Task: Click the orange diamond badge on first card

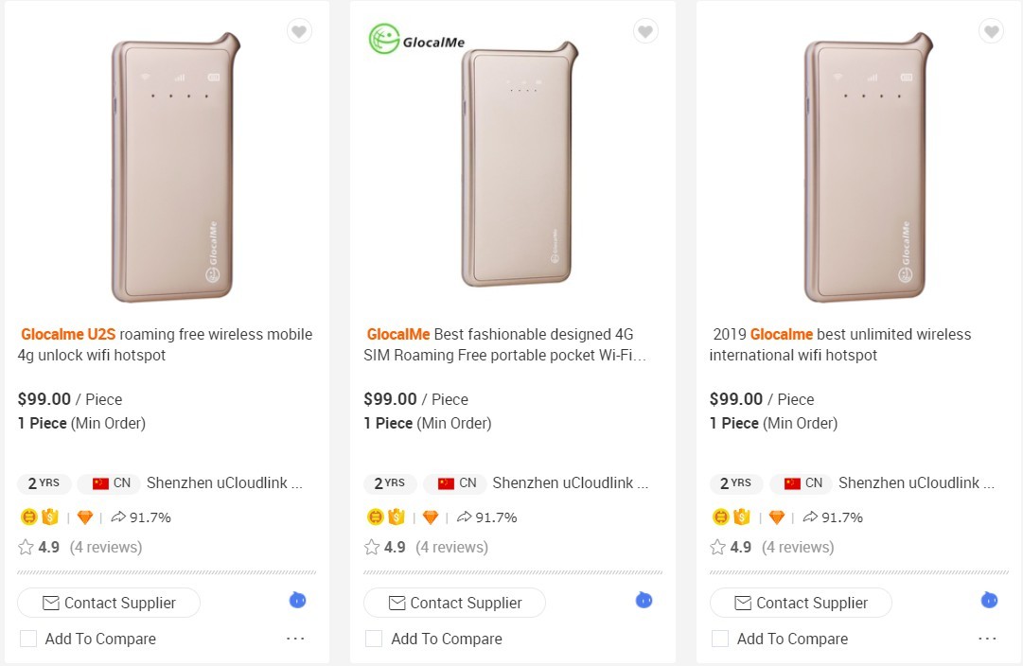Action: coord(85,517)
